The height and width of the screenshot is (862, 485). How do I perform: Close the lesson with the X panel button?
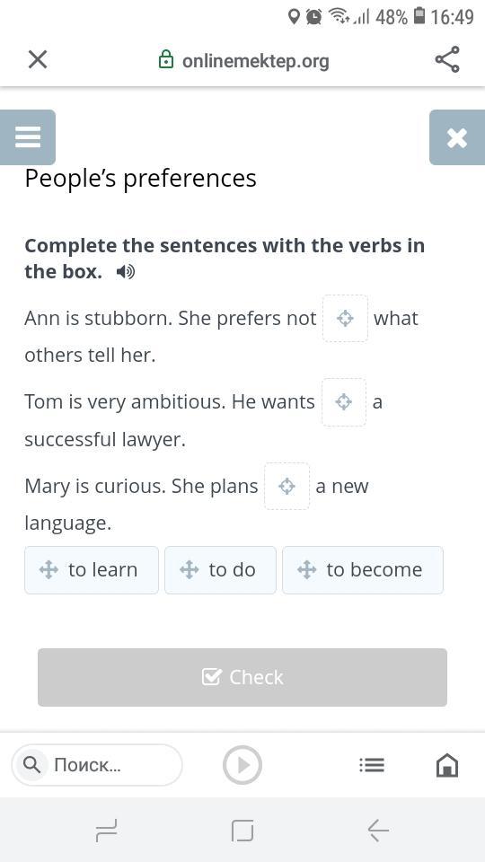[457, 136]
